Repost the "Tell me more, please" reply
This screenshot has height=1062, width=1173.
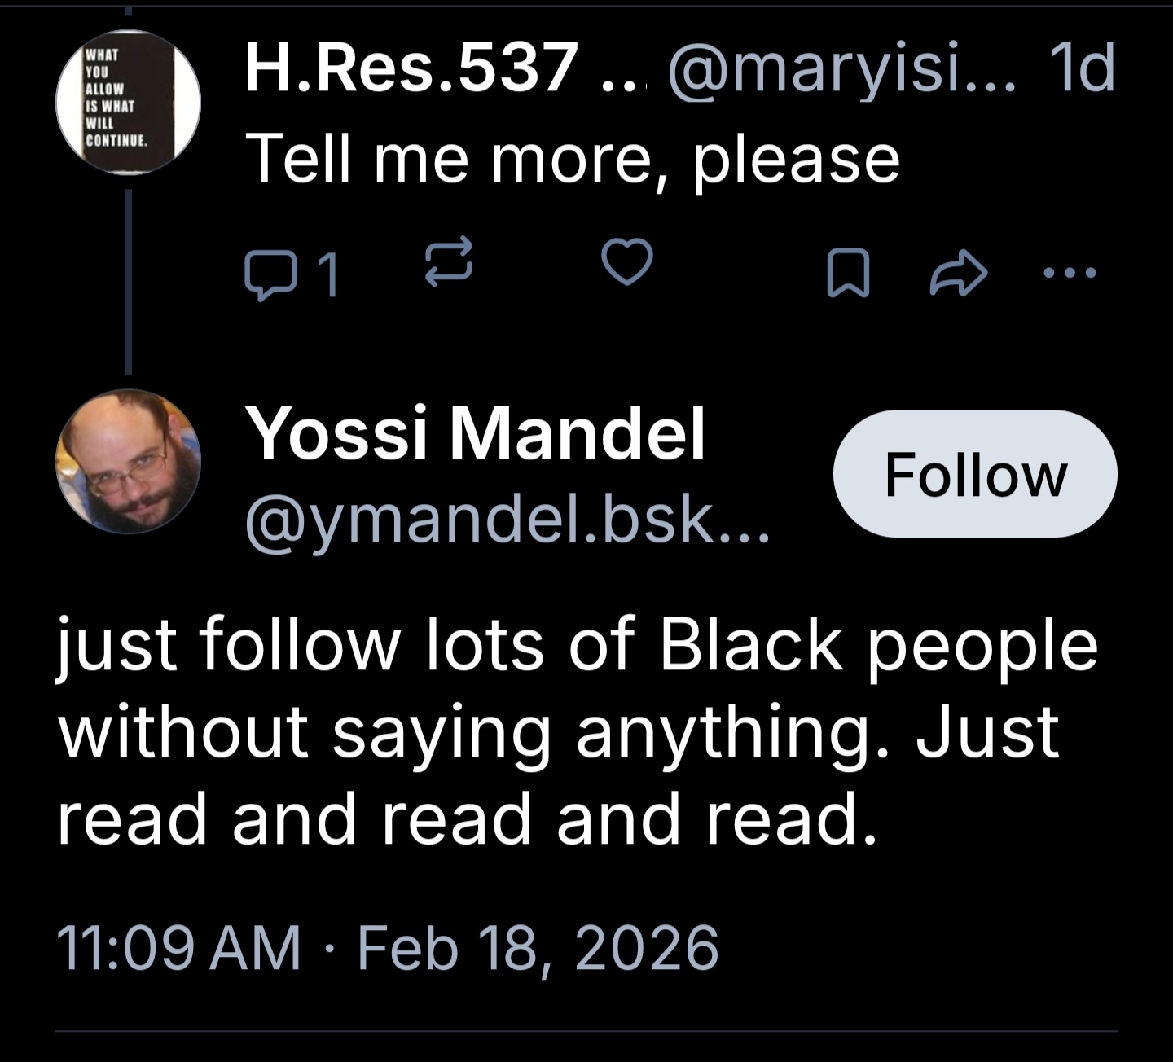coord(449,262)
